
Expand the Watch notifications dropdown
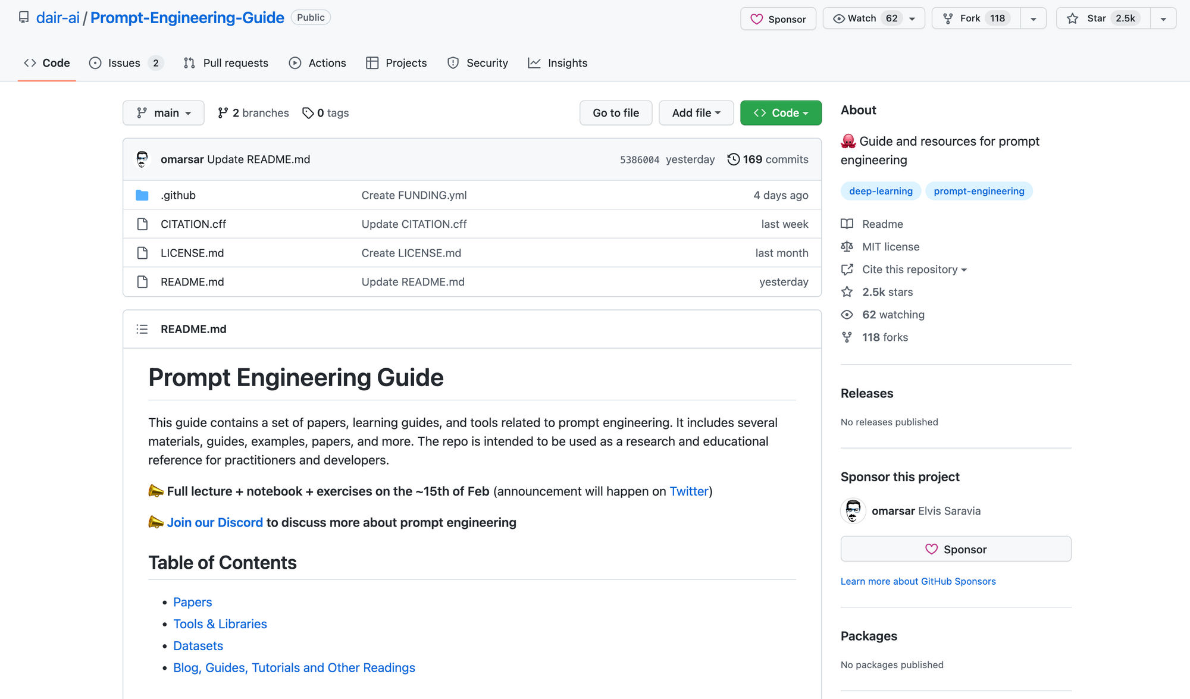pyautogui.click(x=912, y=18)
